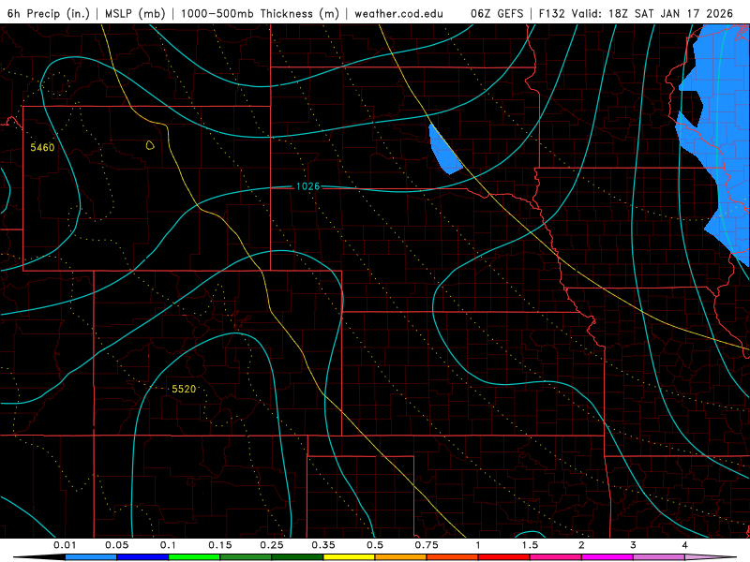Select the light blue 0.01–0.05 legend swatch
Viewport: 750px width, 562px height.
pos(91,557)
